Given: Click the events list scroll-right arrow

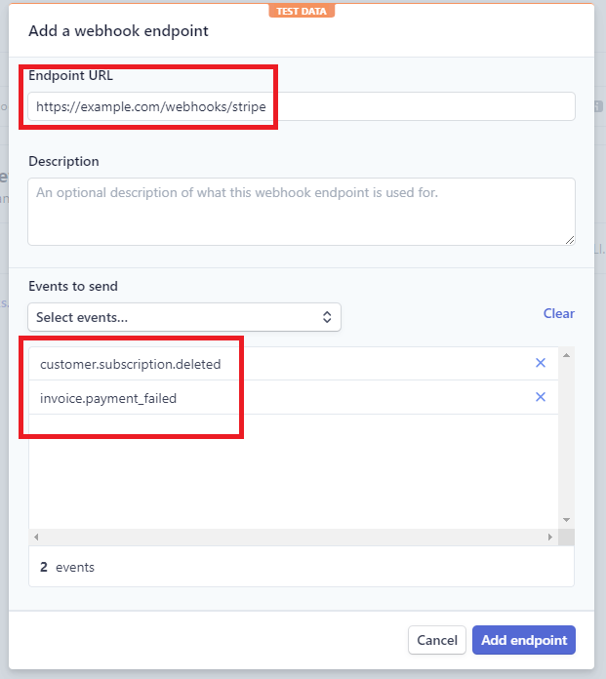Looking at the screenshot, I should click(549, 538).
